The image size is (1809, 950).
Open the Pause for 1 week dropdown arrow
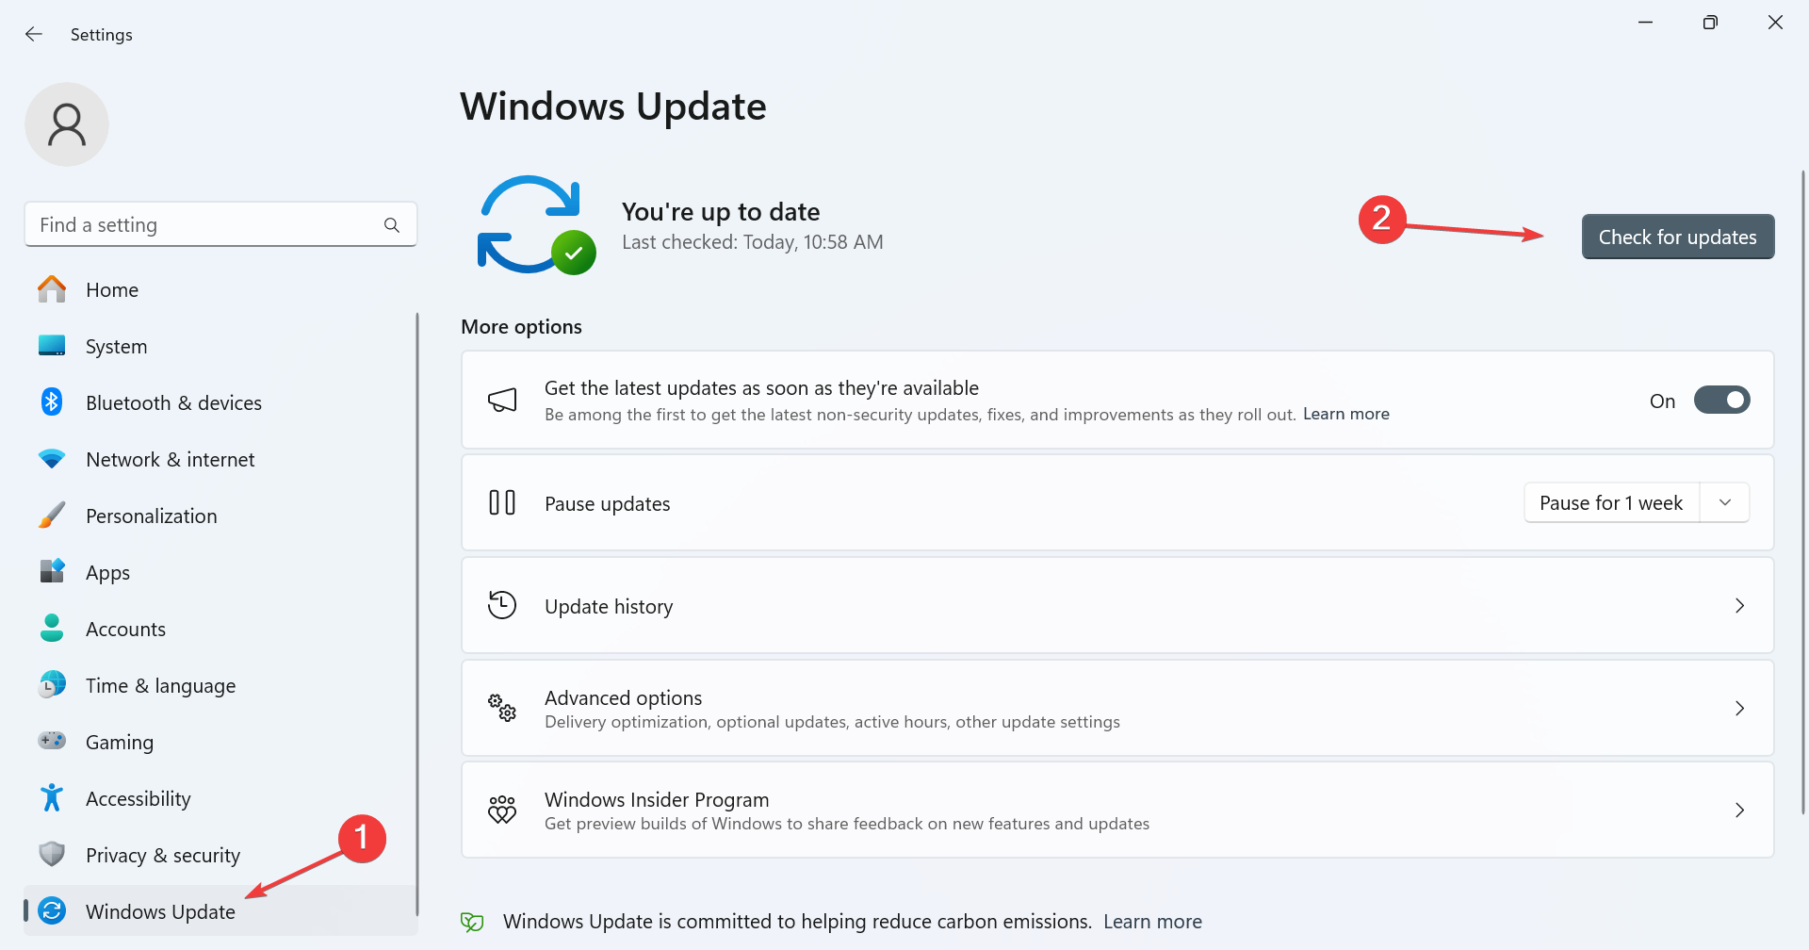click(1725, 503)
